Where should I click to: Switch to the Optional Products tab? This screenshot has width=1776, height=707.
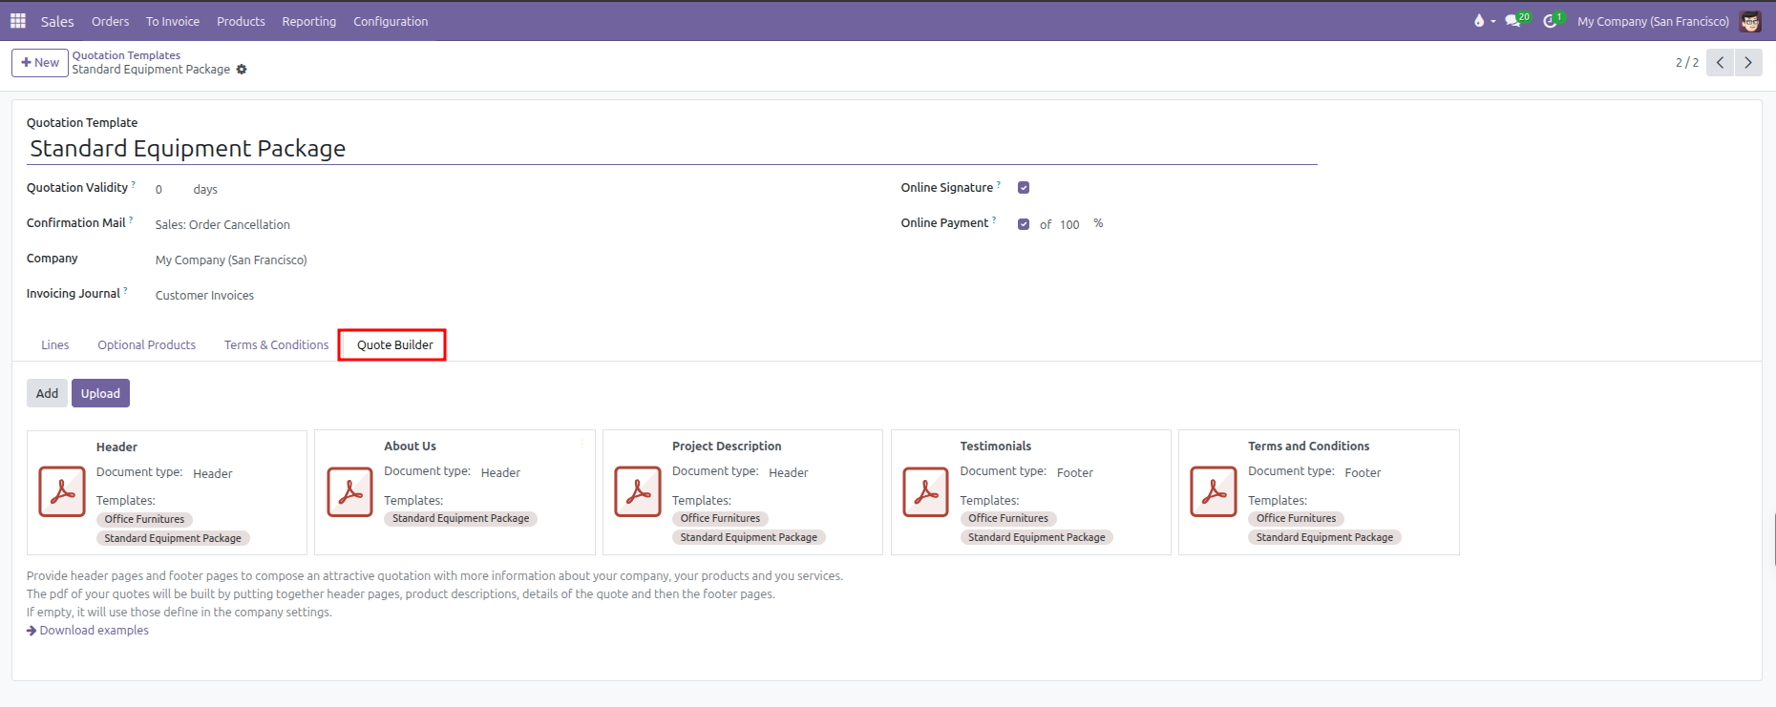point(147,345)
